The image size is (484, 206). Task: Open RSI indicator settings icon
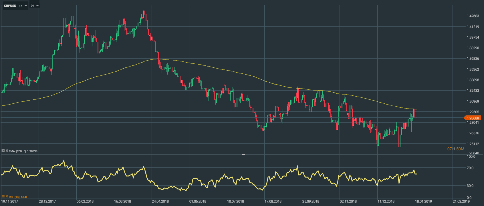pos(3,196)
